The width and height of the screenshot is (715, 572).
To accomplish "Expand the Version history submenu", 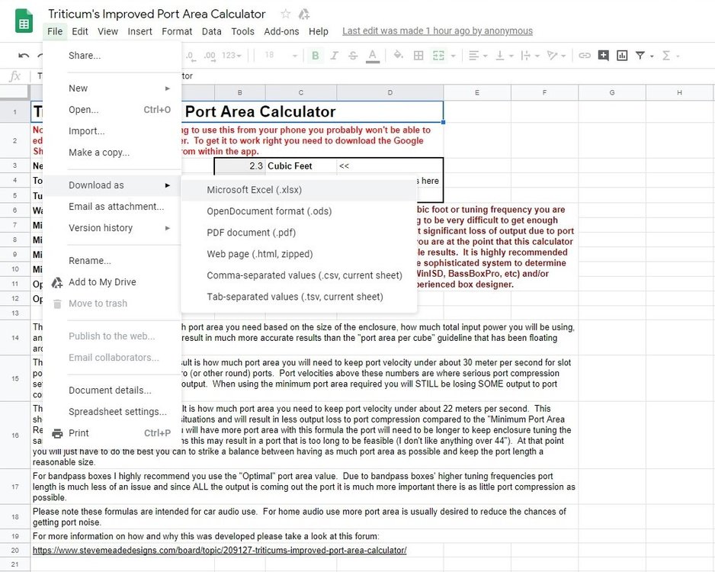I will pos(112,228).
